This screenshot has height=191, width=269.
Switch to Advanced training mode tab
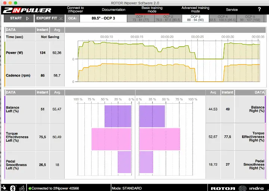pos(195,10)
